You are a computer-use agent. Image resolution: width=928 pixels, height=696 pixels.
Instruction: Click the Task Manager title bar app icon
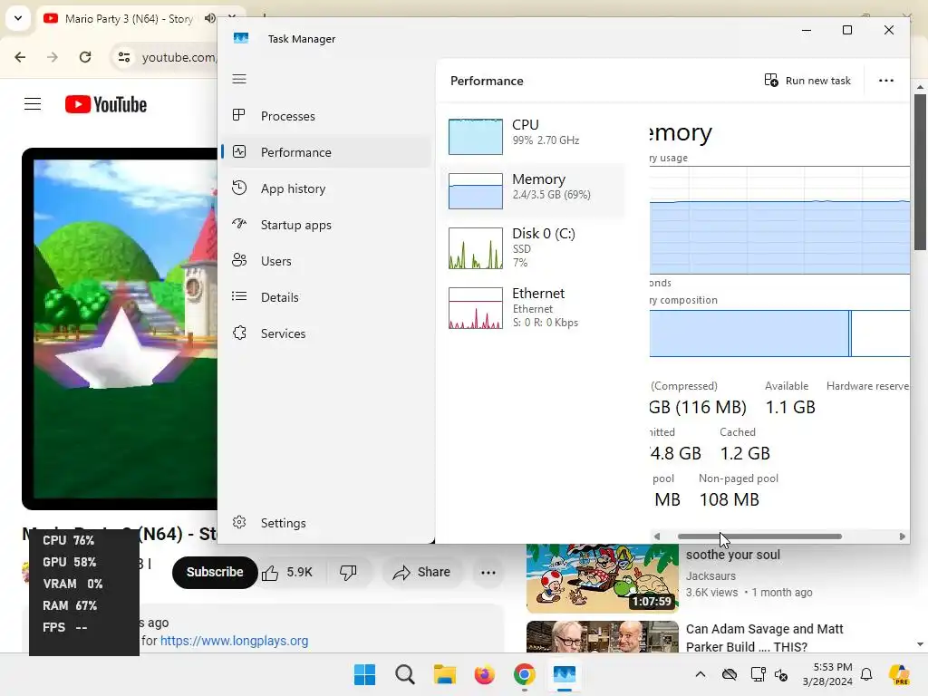pos(241,38)
